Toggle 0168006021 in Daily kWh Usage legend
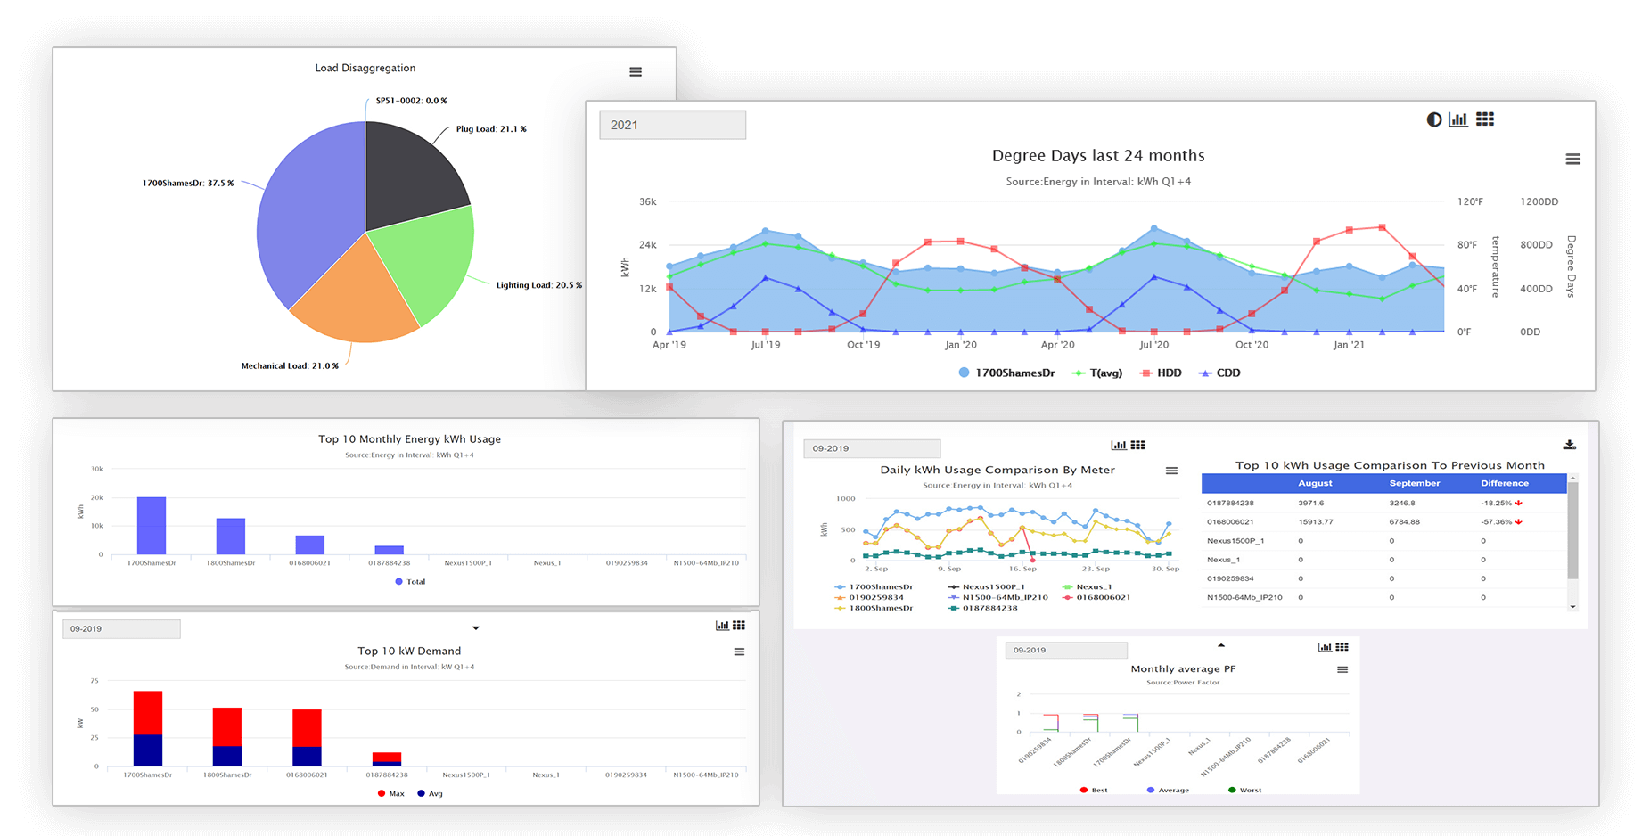This screenshot has width=1650, height=836. pyautogui.click(x=1096, y=597)
